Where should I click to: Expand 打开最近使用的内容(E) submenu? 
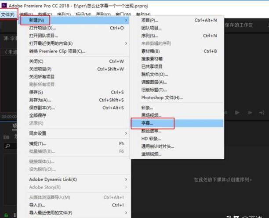click(74, 43)
